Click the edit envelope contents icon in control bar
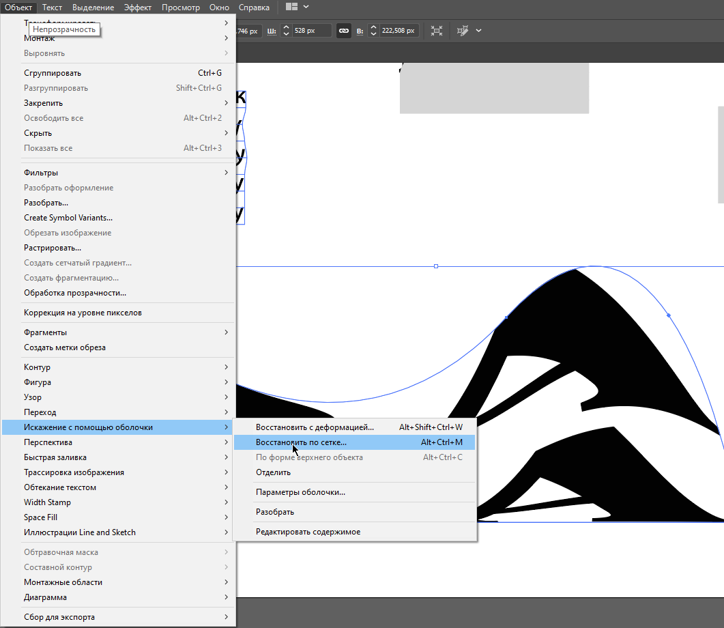The width and height of the screenshot is (724, 628). (464, 31)
